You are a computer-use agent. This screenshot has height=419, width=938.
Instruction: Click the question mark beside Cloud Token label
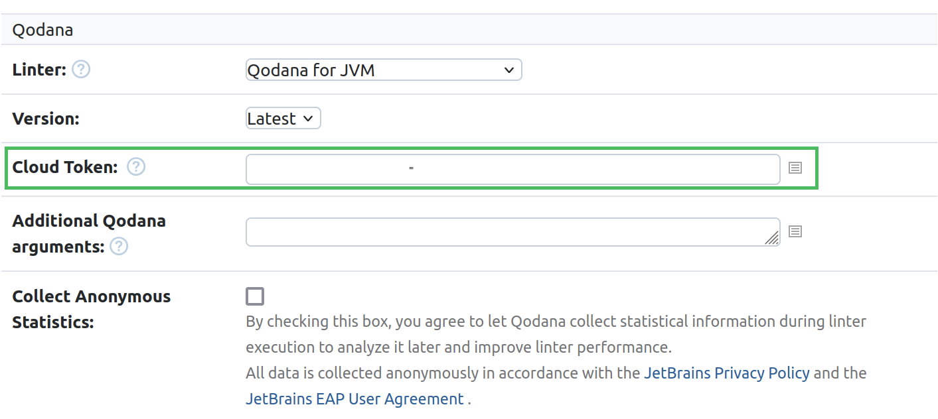pos(135,167)
